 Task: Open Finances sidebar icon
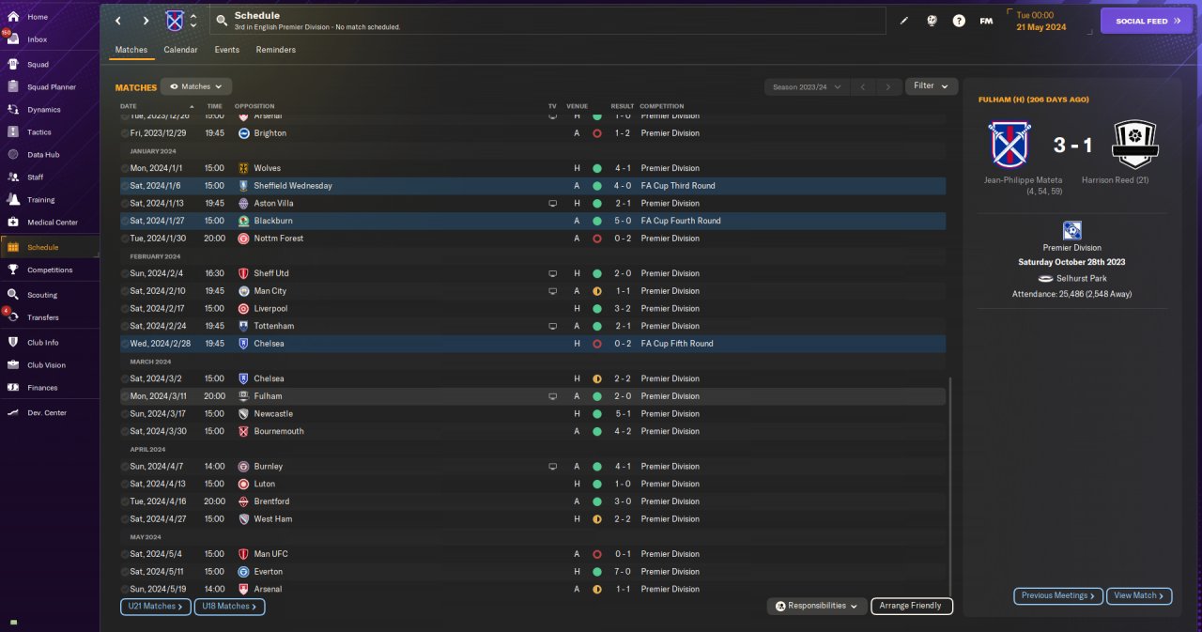(x=13, y=388)
